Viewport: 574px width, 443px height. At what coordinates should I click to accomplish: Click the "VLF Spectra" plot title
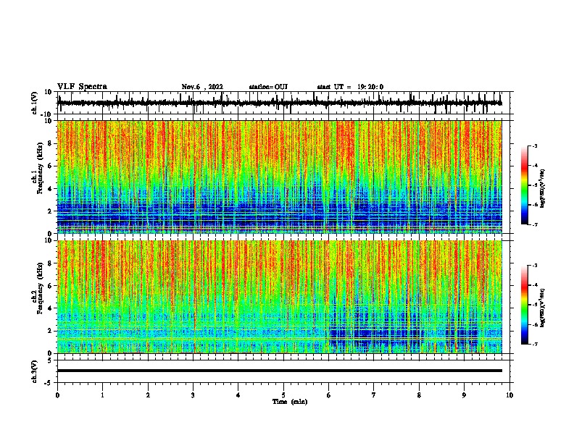[x=82, y=87]
